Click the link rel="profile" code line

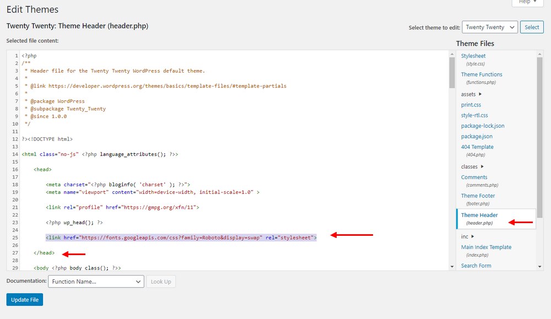pos(122,208)
